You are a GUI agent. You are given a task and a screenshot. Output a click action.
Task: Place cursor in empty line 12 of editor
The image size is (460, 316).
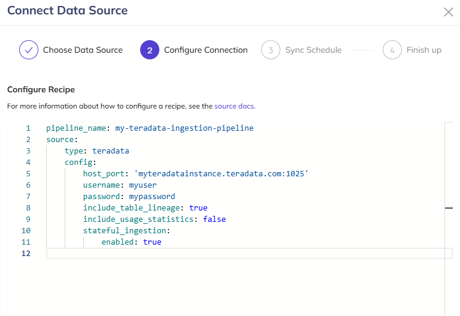click(x=249, y=253)
